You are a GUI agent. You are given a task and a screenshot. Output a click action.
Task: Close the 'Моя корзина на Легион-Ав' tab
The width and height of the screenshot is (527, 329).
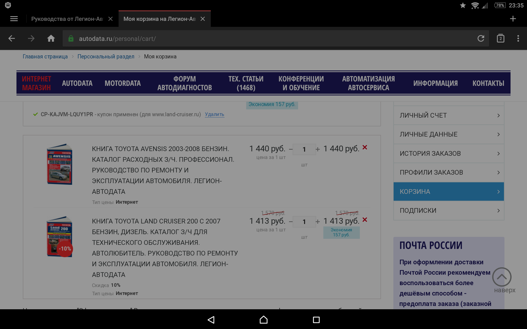click(203, 19)
